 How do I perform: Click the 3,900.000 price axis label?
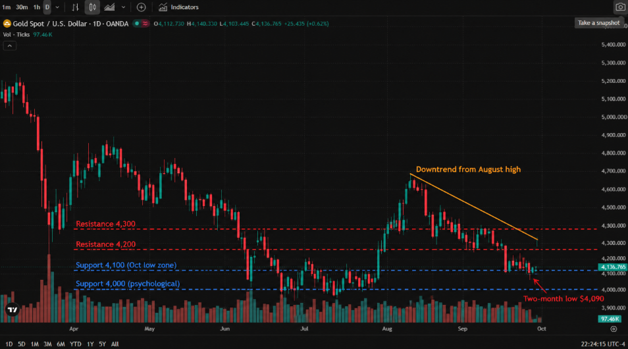[x=614, y=308]
